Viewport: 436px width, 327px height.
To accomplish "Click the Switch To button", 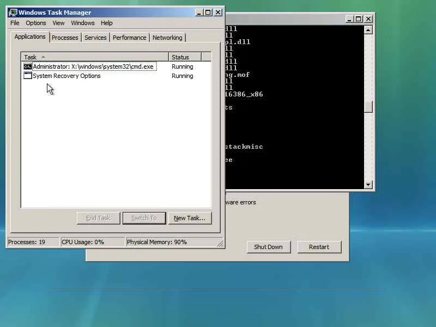I will (x=144, y=218).
